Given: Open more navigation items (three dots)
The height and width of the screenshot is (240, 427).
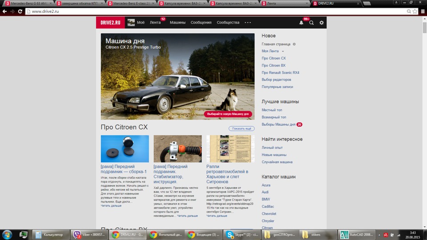Looking at the screenshot, I should coord(248,23).
